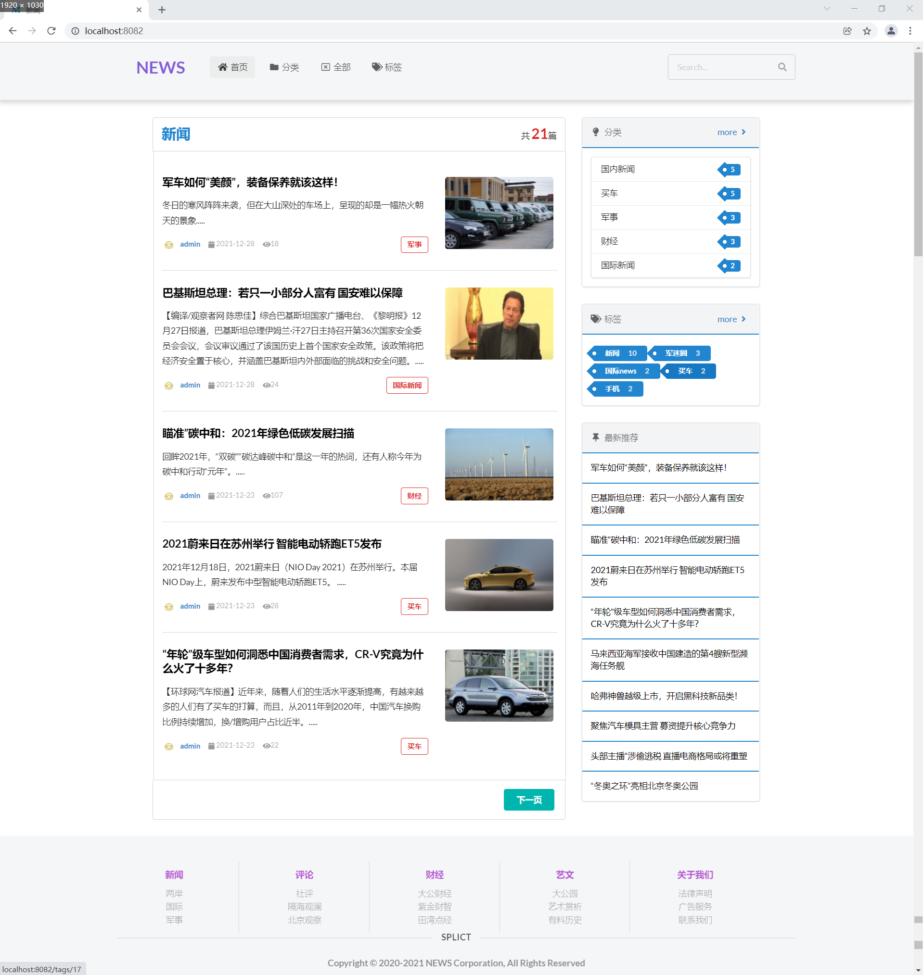This screenshot has width=923, height=975.
Task: Click the tag icon beside 标签 sidebar title
Action: click(x=595, y=318)
